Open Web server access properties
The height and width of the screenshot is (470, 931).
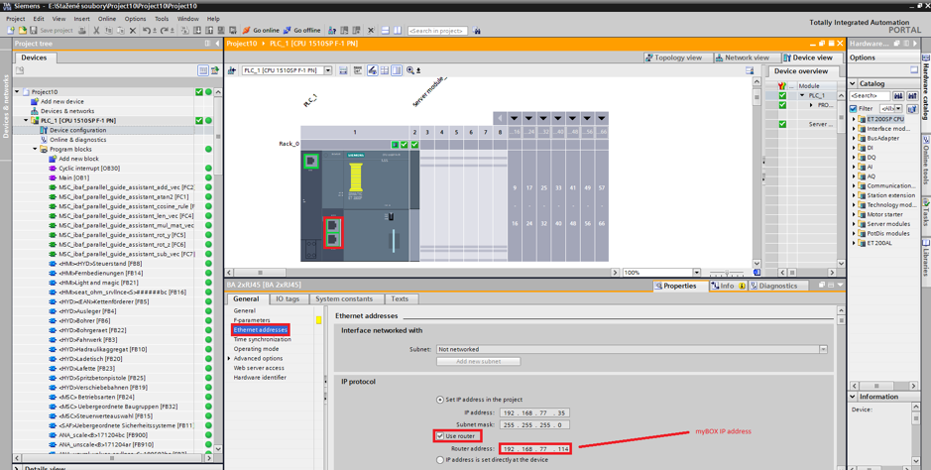coord(259,368)
